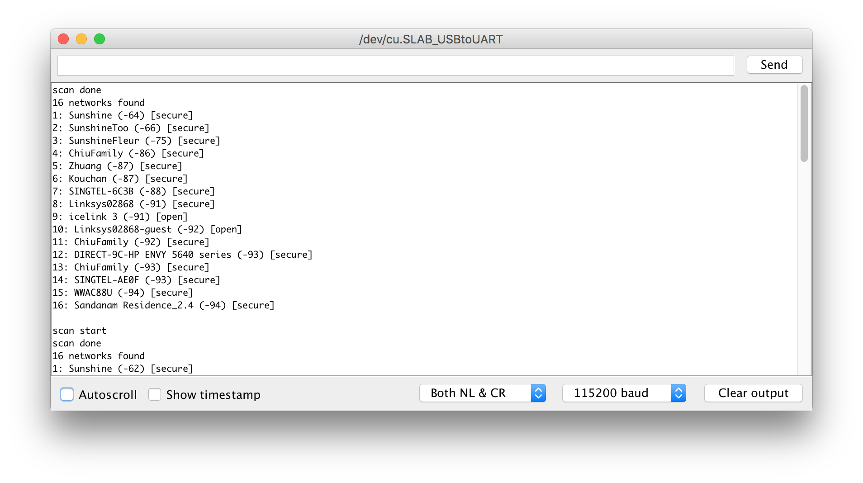Click the scan done output text
Viewport: 863px width, 483px height.
pyautogui.click(x=77, y=90)
